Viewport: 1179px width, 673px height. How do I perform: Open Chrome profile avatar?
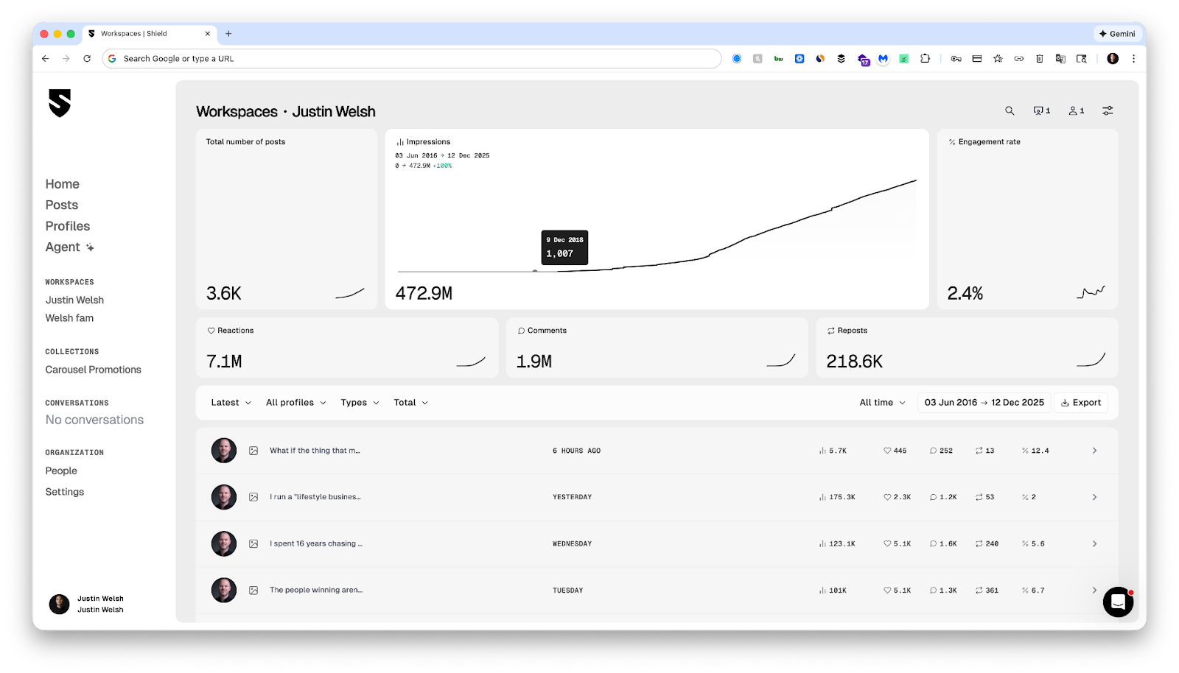(x=1113, y=59)
